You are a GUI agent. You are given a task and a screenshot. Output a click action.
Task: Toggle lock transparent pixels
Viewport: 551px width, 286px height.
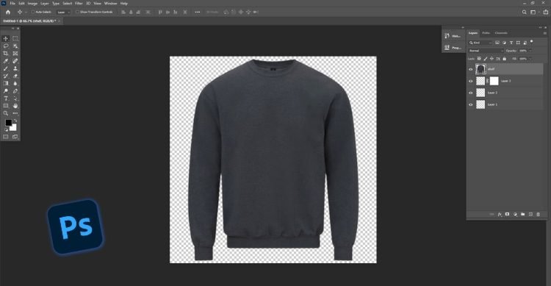(x=479, y=59)
